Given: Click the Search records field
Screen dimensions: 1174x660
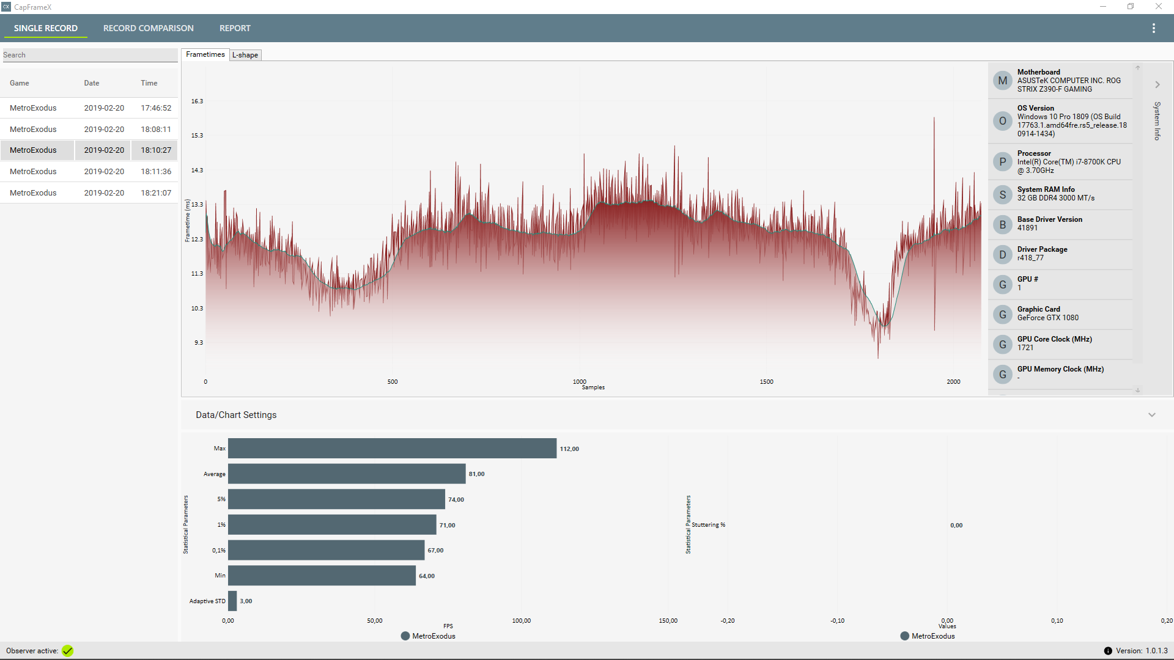Looking at the screenshot, I should click(89, 55).
